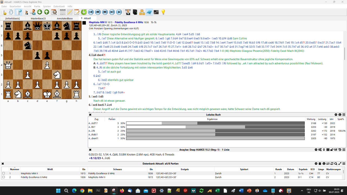The width and height of the screenshot is (347, 195).
Task: Toggle the blue opening book icon
Action: (x=149, y=12)
